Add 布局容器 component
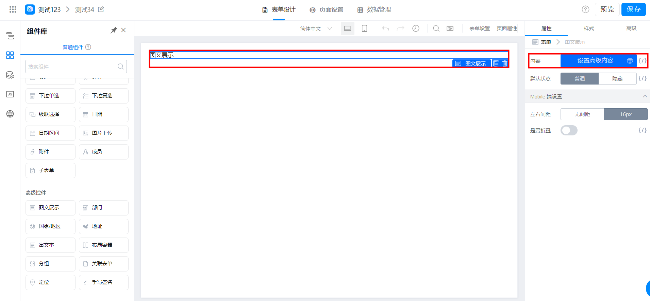Viewport: 650px width, 301px height. (104, 245)
